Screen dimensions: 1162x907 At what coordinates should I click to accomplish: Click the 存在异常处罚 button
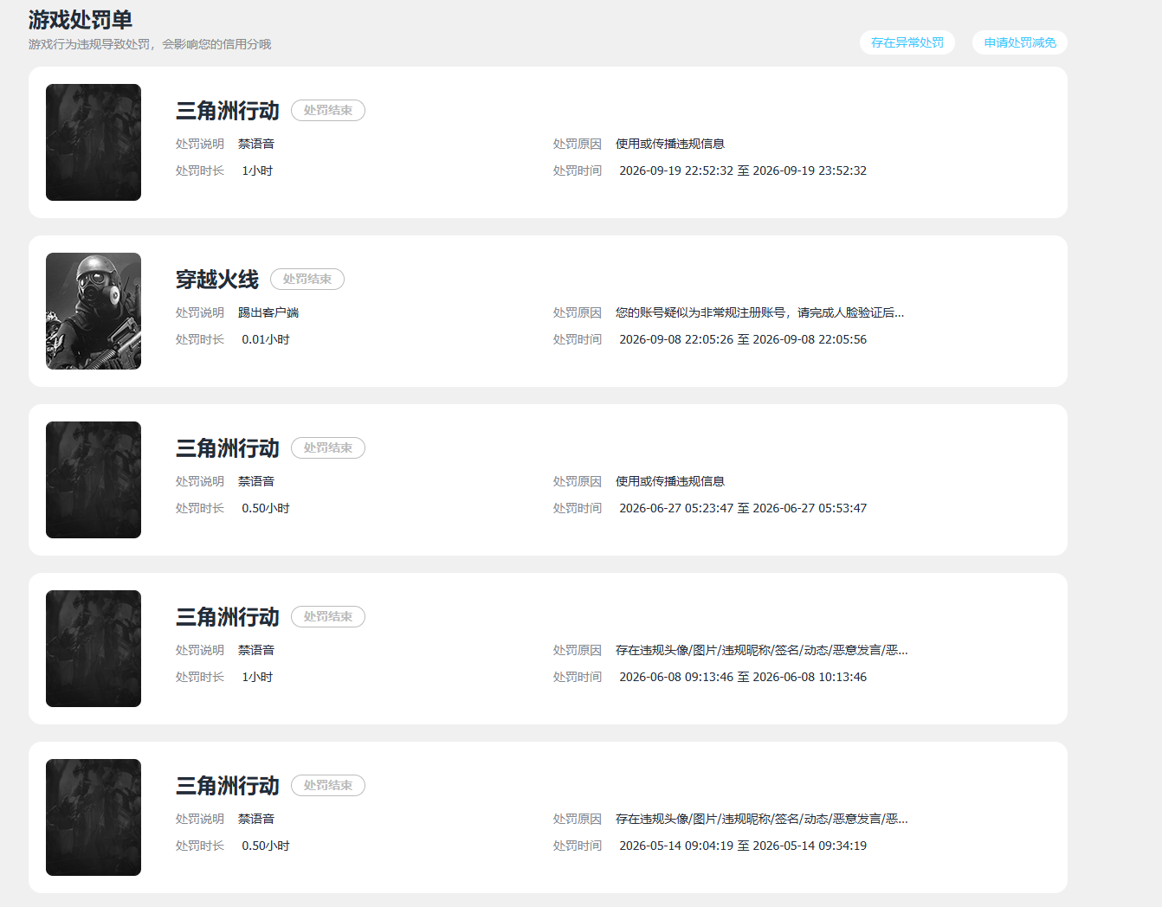point(907,42)
